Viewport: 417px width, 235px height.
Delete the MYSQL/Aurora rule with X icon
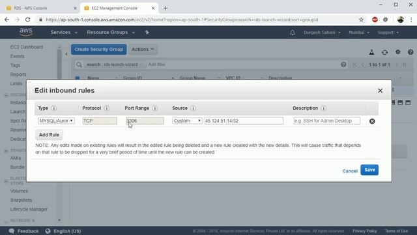372,121
